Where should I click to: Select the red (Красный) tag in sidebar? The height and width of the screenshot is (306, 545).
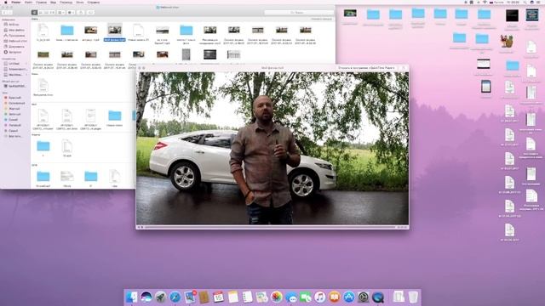(13, 98)
